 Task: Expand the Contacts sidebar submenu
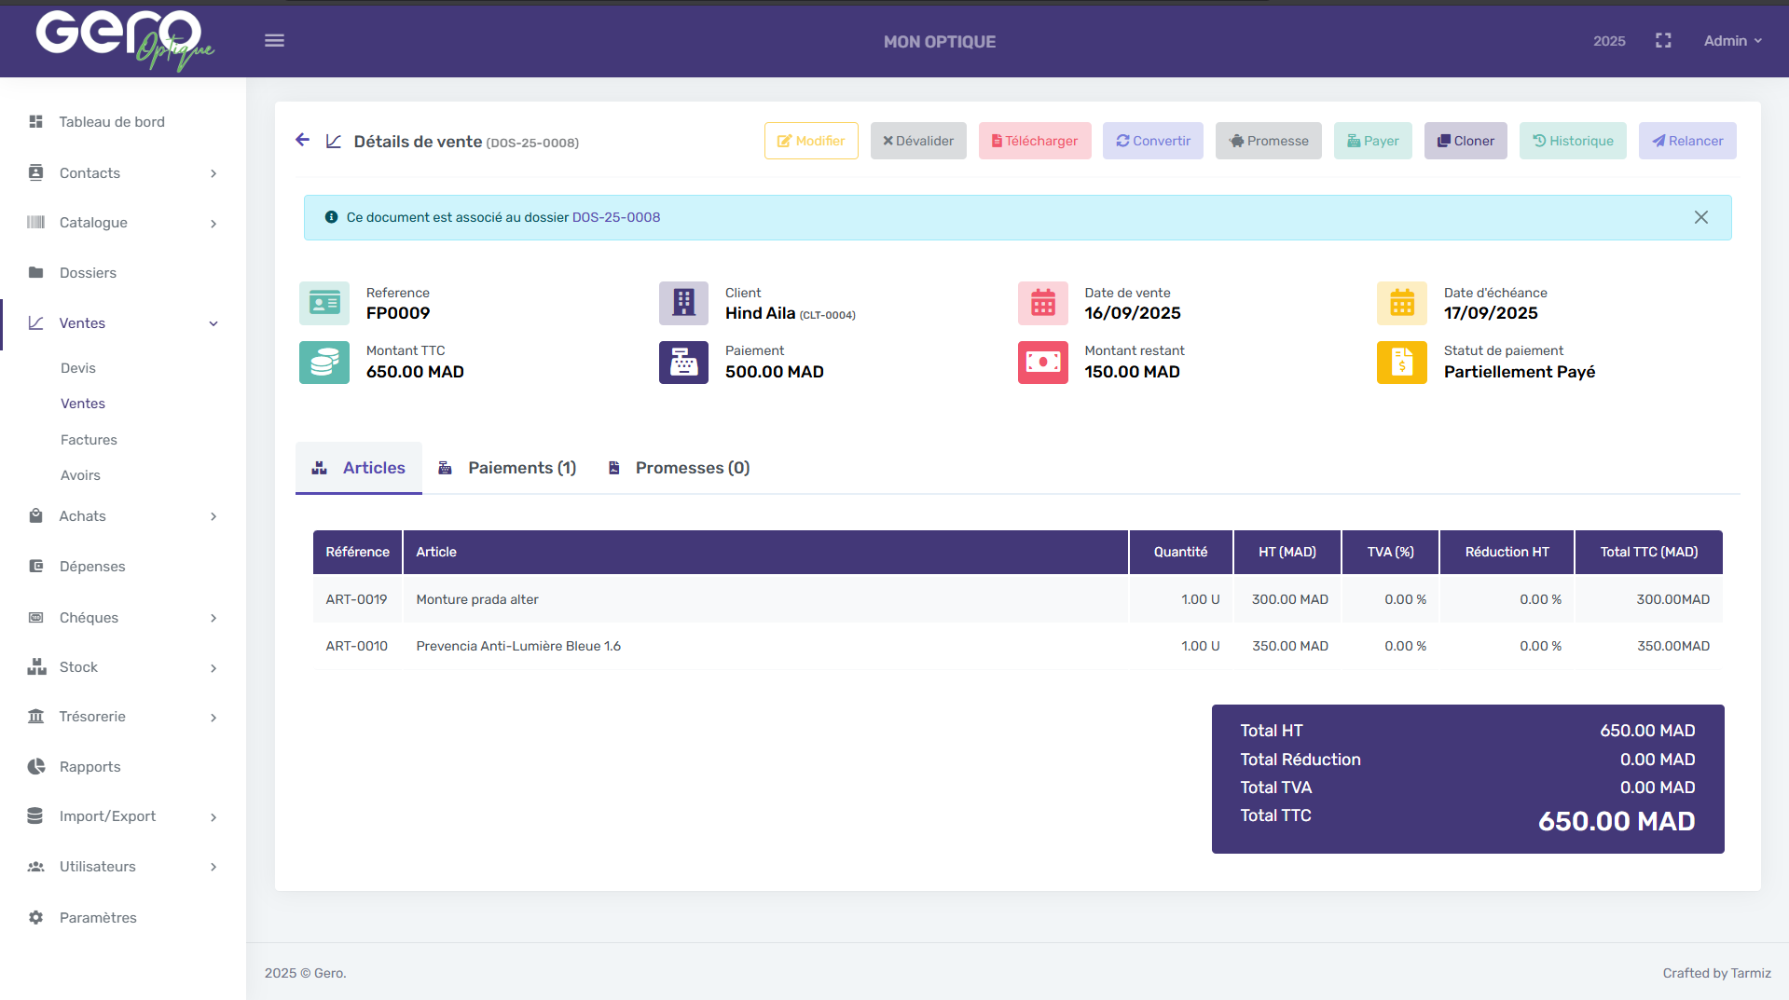coord(213,173)
